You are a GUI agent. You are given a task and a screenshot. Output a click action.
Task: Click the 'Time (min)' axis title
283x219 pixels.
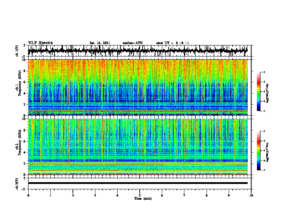(x=143, y=199)
